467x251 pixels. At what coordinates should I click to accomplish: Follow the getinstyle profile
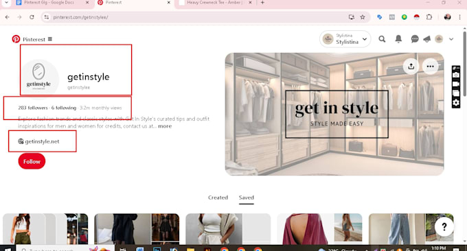pos(32,161)
